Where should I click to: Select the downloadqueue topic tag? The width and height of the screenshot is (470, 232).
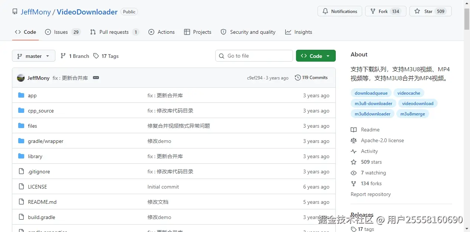(371, 93)
